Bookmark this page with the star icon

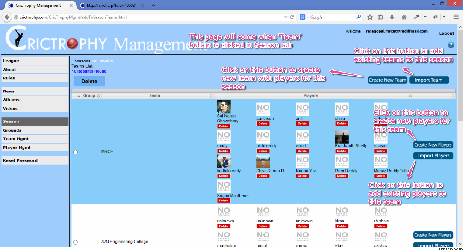coord(370,17)
